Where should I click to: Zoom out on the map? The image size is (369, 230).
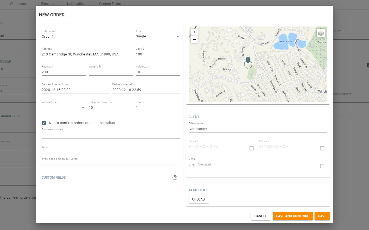tap(194, 39)
